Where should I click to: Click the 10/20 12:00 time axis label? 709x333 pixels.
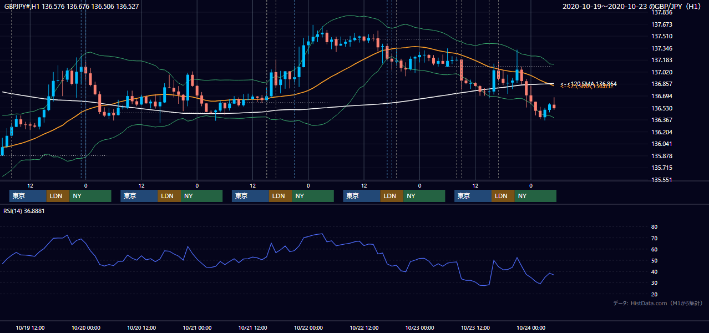coord(141,327)
